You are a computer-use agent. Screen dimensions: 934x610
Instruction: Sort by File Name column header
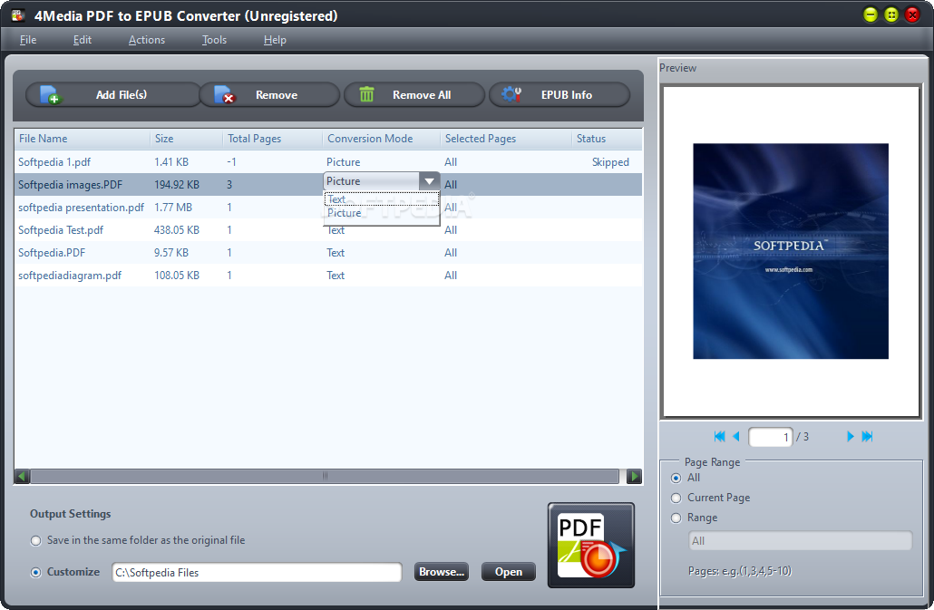point(83,138)
